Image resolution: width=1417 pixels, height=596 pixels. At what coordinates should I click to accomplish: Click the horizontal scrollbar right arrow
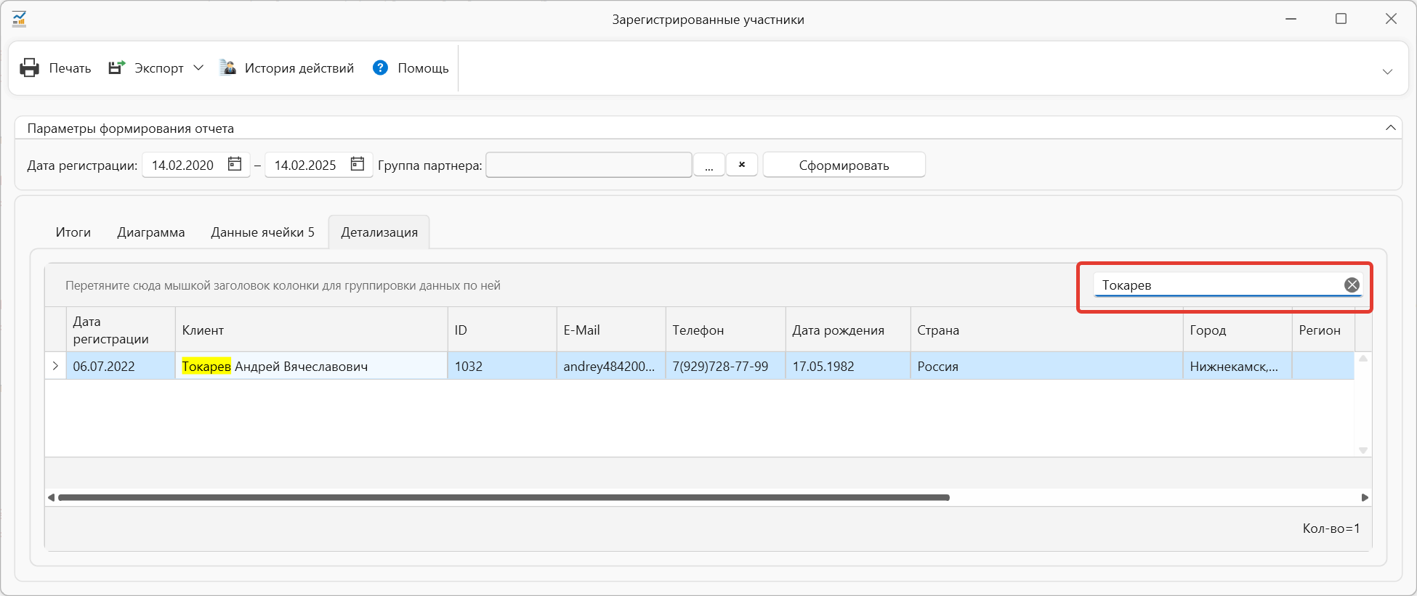point(1365,497)
